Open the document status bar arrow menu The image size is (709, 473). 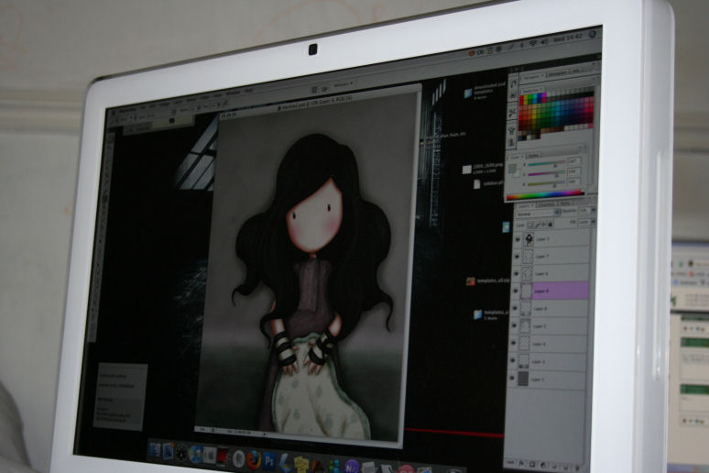coord(265,434)
